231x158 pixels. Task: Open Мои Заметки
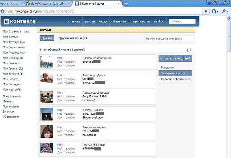[11, 63]
